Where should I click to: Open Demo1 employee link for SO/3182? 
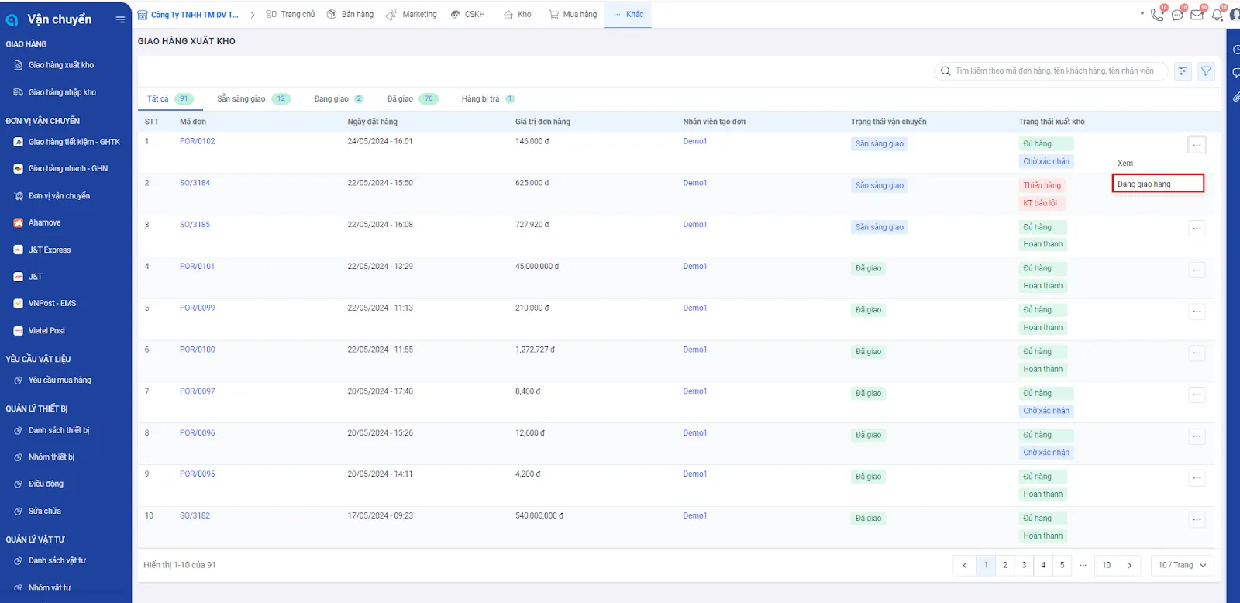[694, 515]
